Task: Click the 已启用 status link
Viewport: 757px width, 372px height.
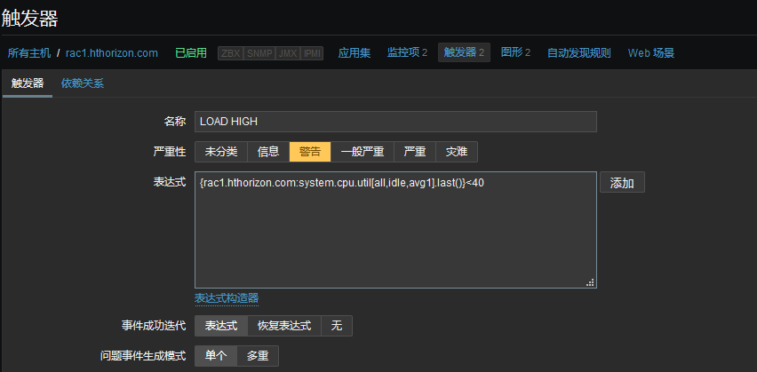Action: point(191,52)
